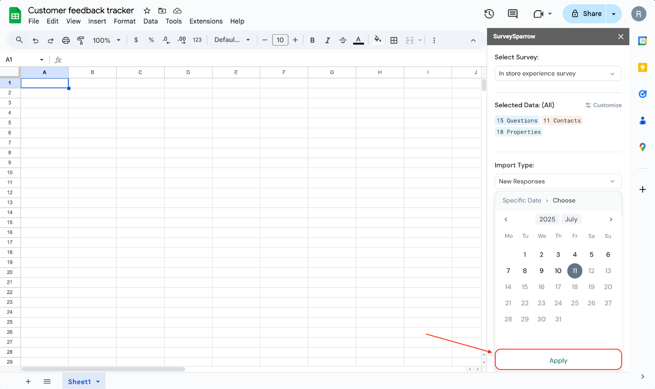Click the Customize link
The height and width of the screenshot is (389, 655).
coord(603,105)
